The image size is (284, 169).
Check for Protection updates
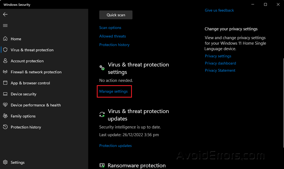(x=115, y=146)
